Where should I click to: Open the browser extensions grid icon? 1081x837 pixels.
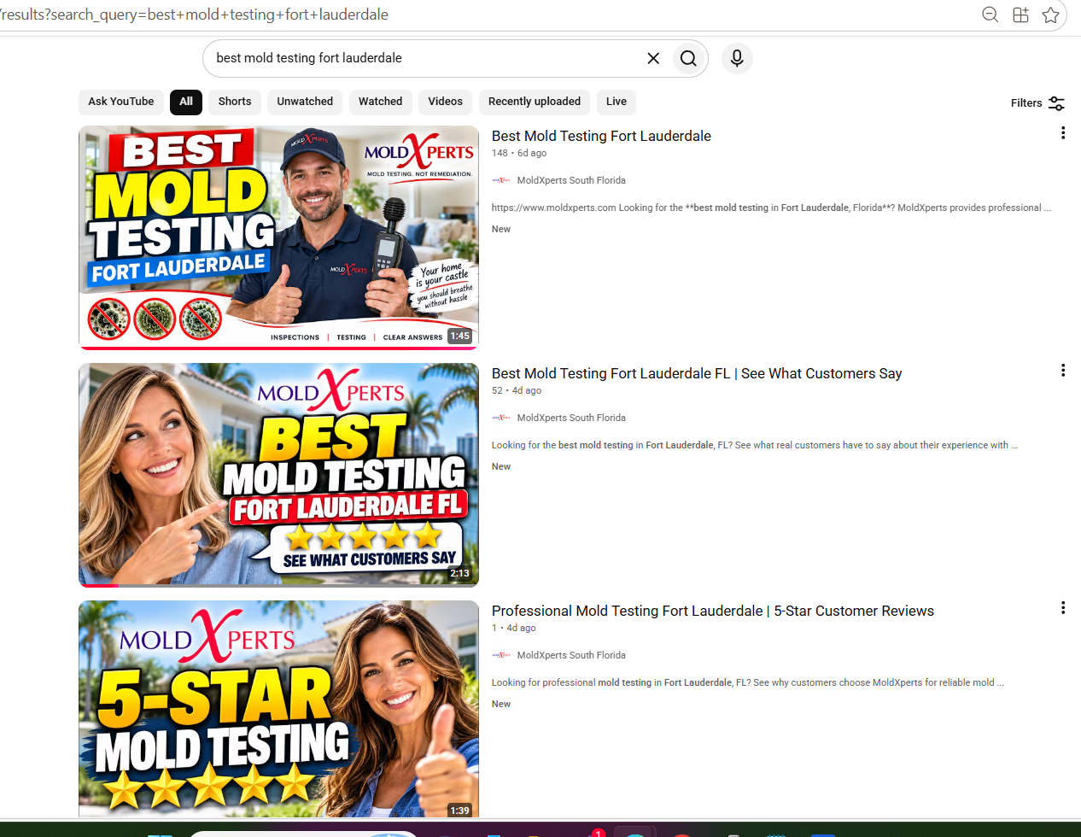coord(1020,15)
